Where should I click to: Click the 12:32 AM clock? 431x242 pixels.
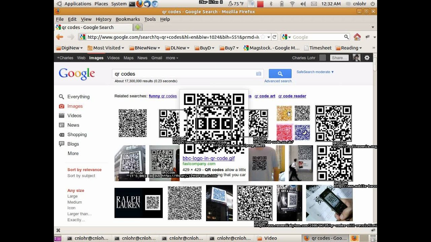point(331,4)
